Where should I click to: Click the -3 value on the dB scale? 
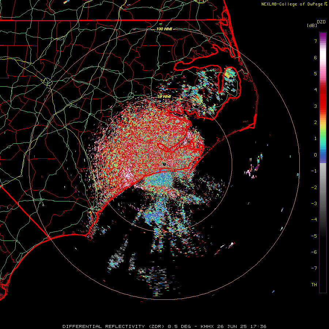pos(314,204)
